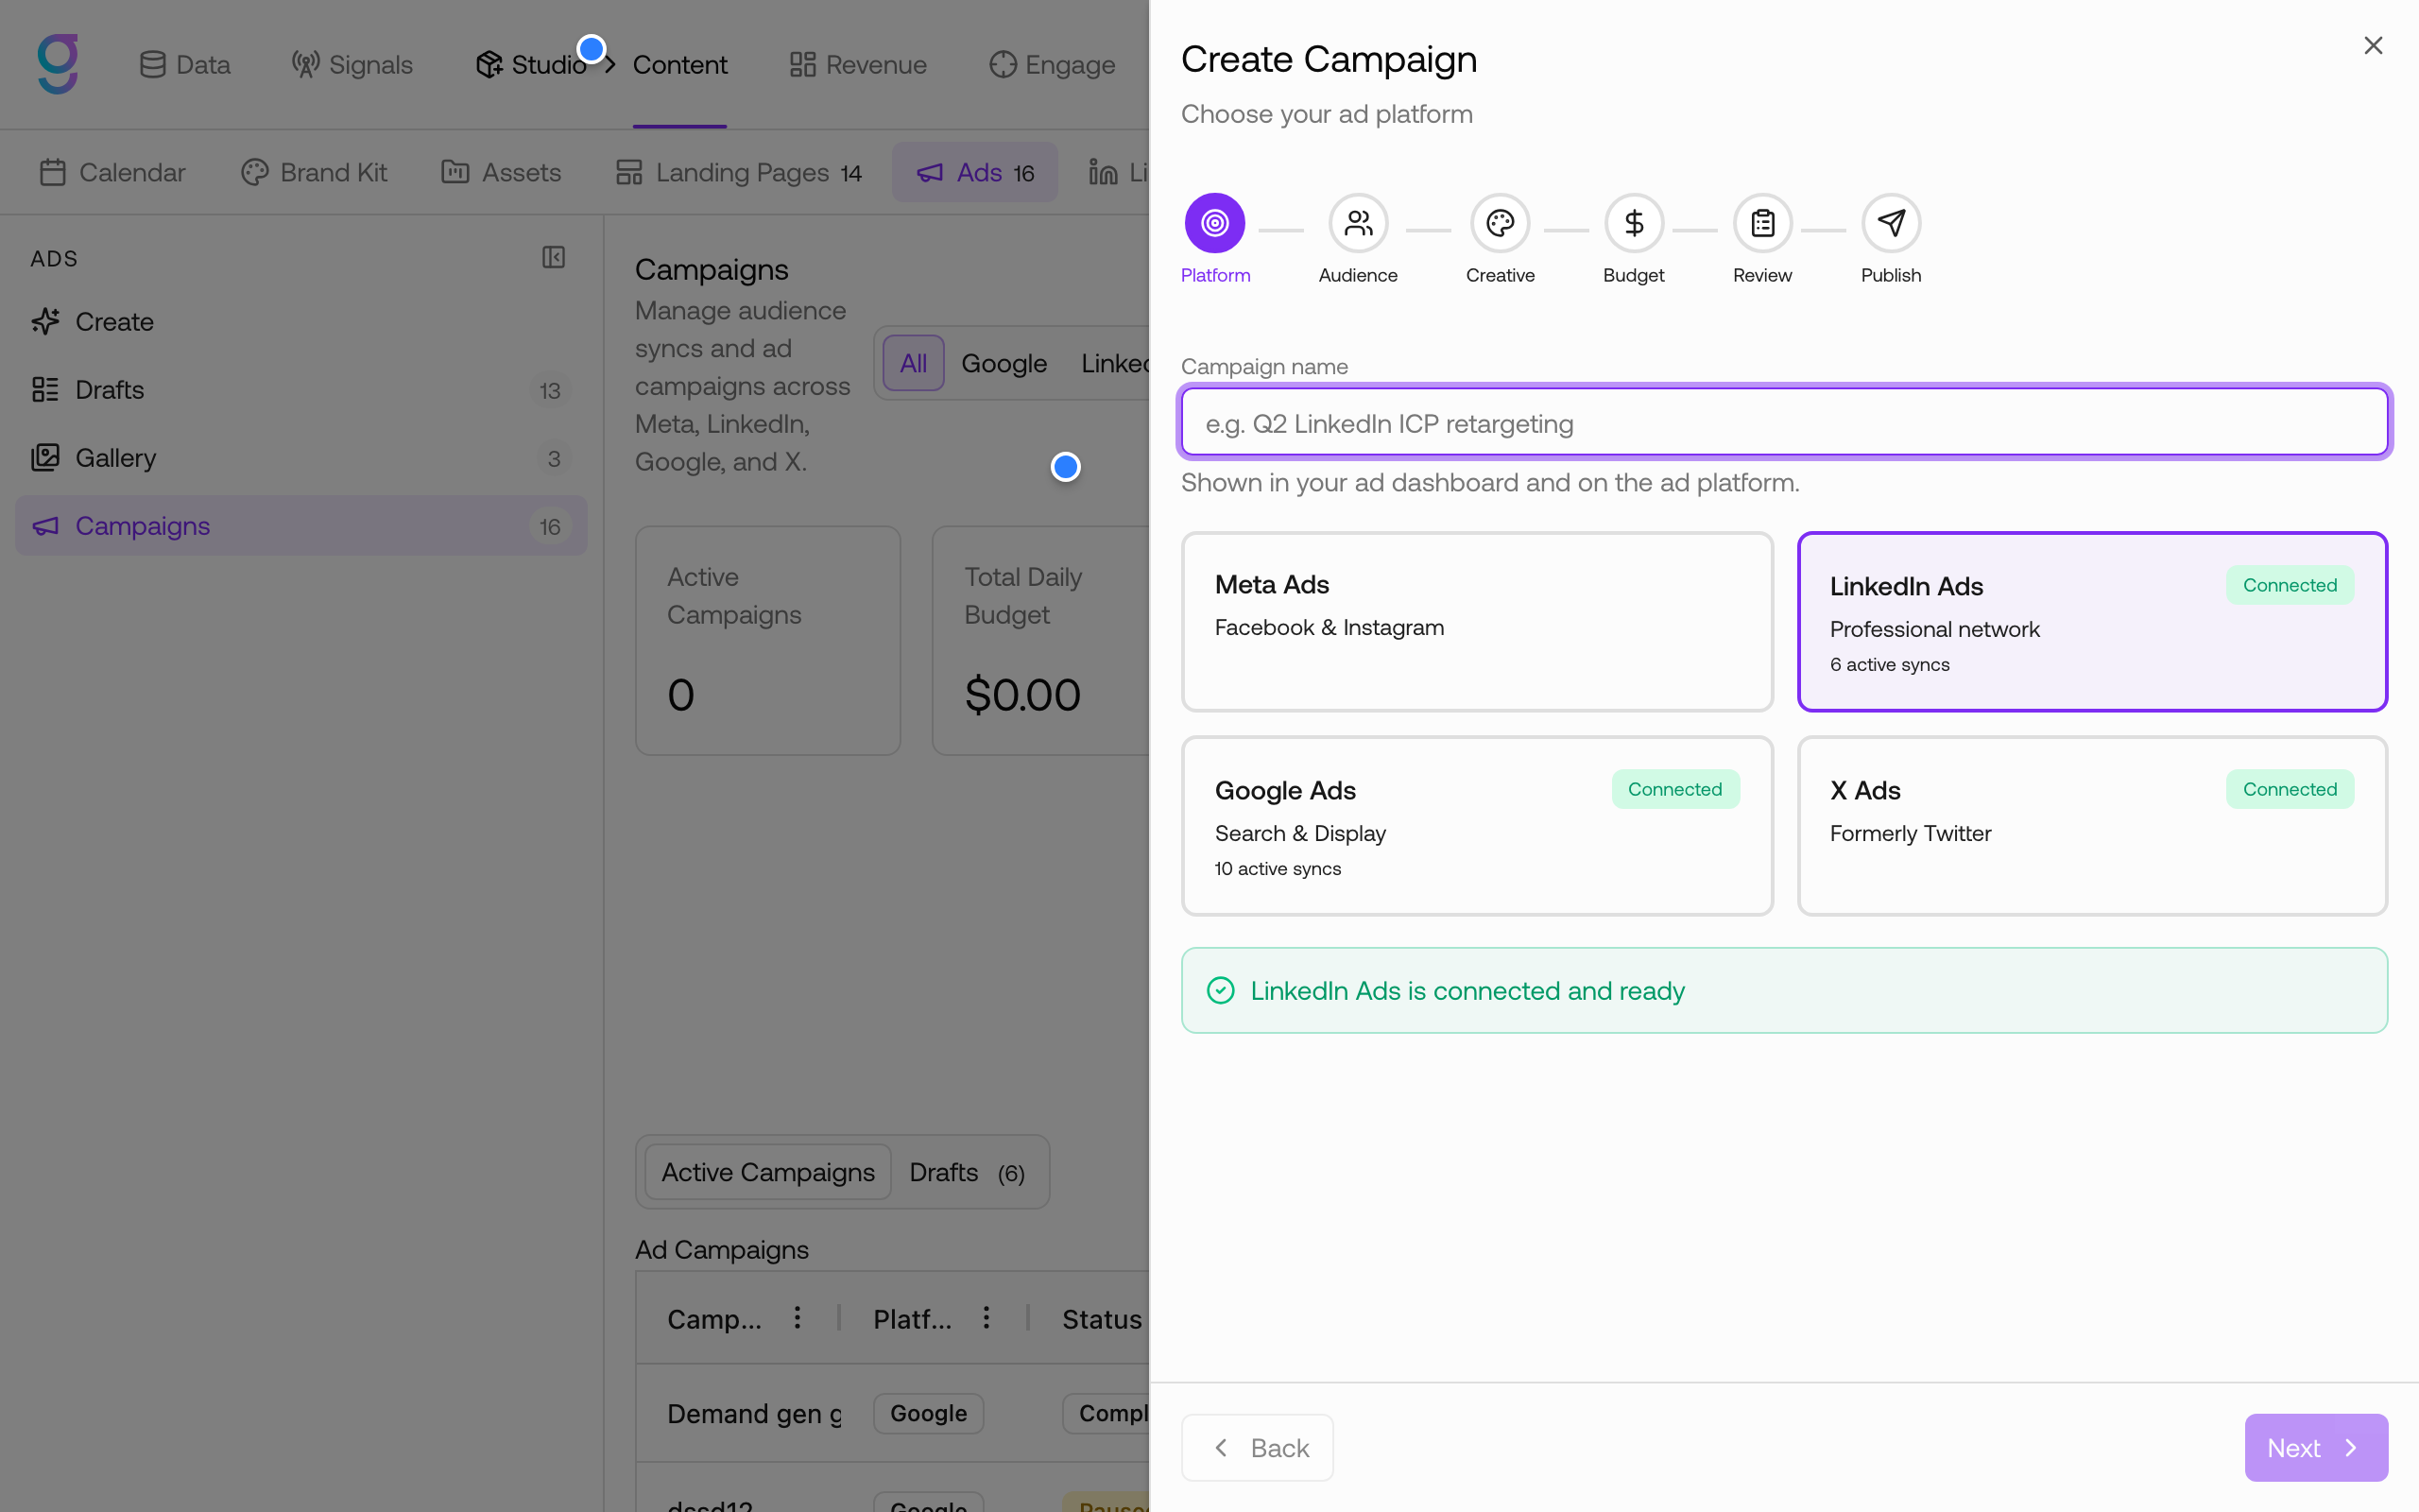Screen dimensions: 2419x1512
Task: Switch to the Content tab
Action: 679,64
